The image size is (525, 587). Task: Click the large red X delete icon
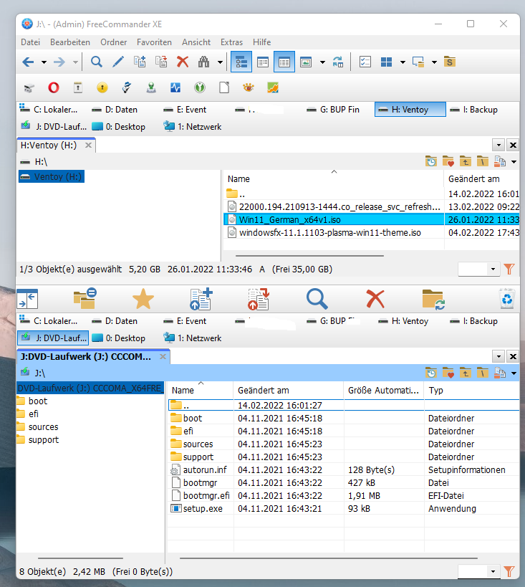pos(375,299)
